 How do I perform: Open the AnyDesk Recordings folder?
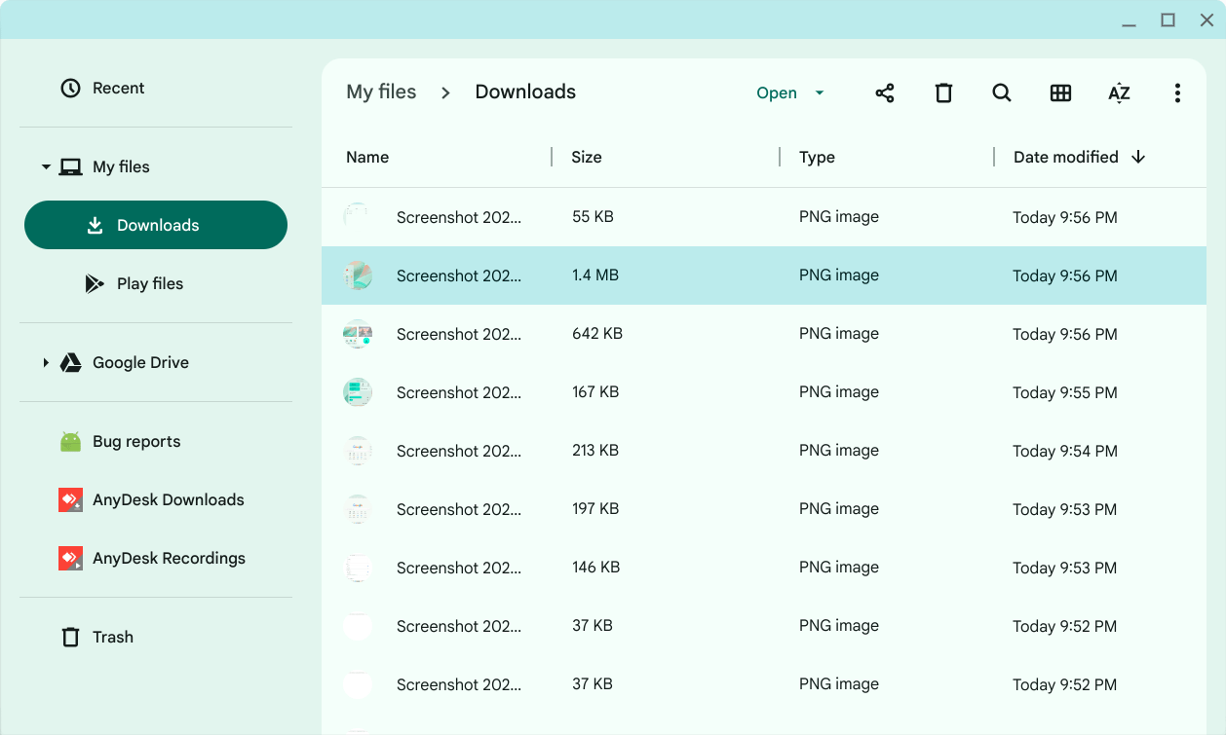click(x=168, y=558)
